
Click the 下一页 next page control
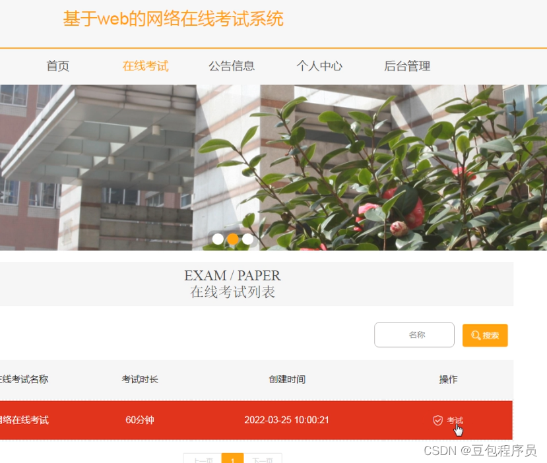263,460
